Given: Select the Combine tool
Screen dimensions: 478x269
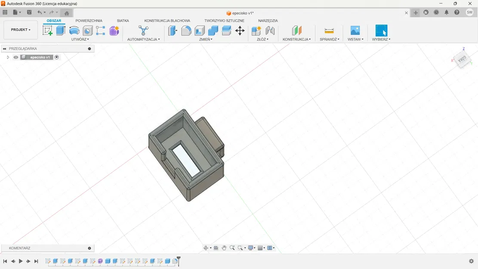Looking at the screenshot, I should pyautogui.click(x=213, y=31).
